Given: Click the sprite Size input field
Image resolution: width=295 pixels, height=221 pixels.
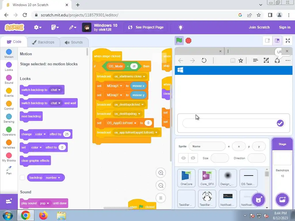Looking at the screenshot, I should [220, 158].
